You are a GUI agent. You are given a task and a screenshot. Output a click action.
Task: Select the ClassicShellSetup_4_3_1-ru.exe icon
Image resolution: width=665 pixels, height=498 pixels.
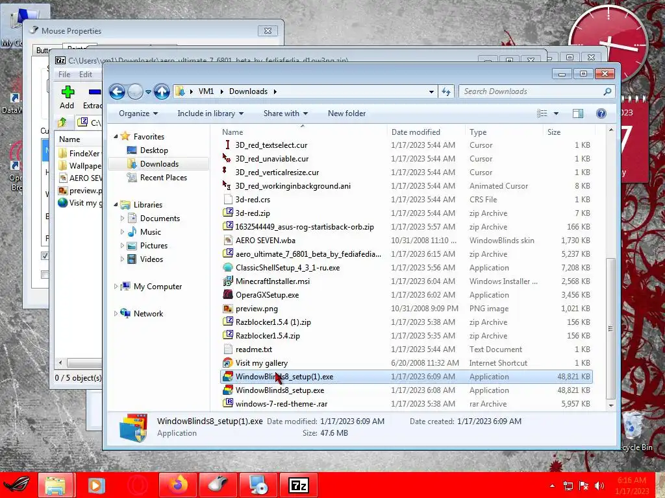tap(228, 268)
